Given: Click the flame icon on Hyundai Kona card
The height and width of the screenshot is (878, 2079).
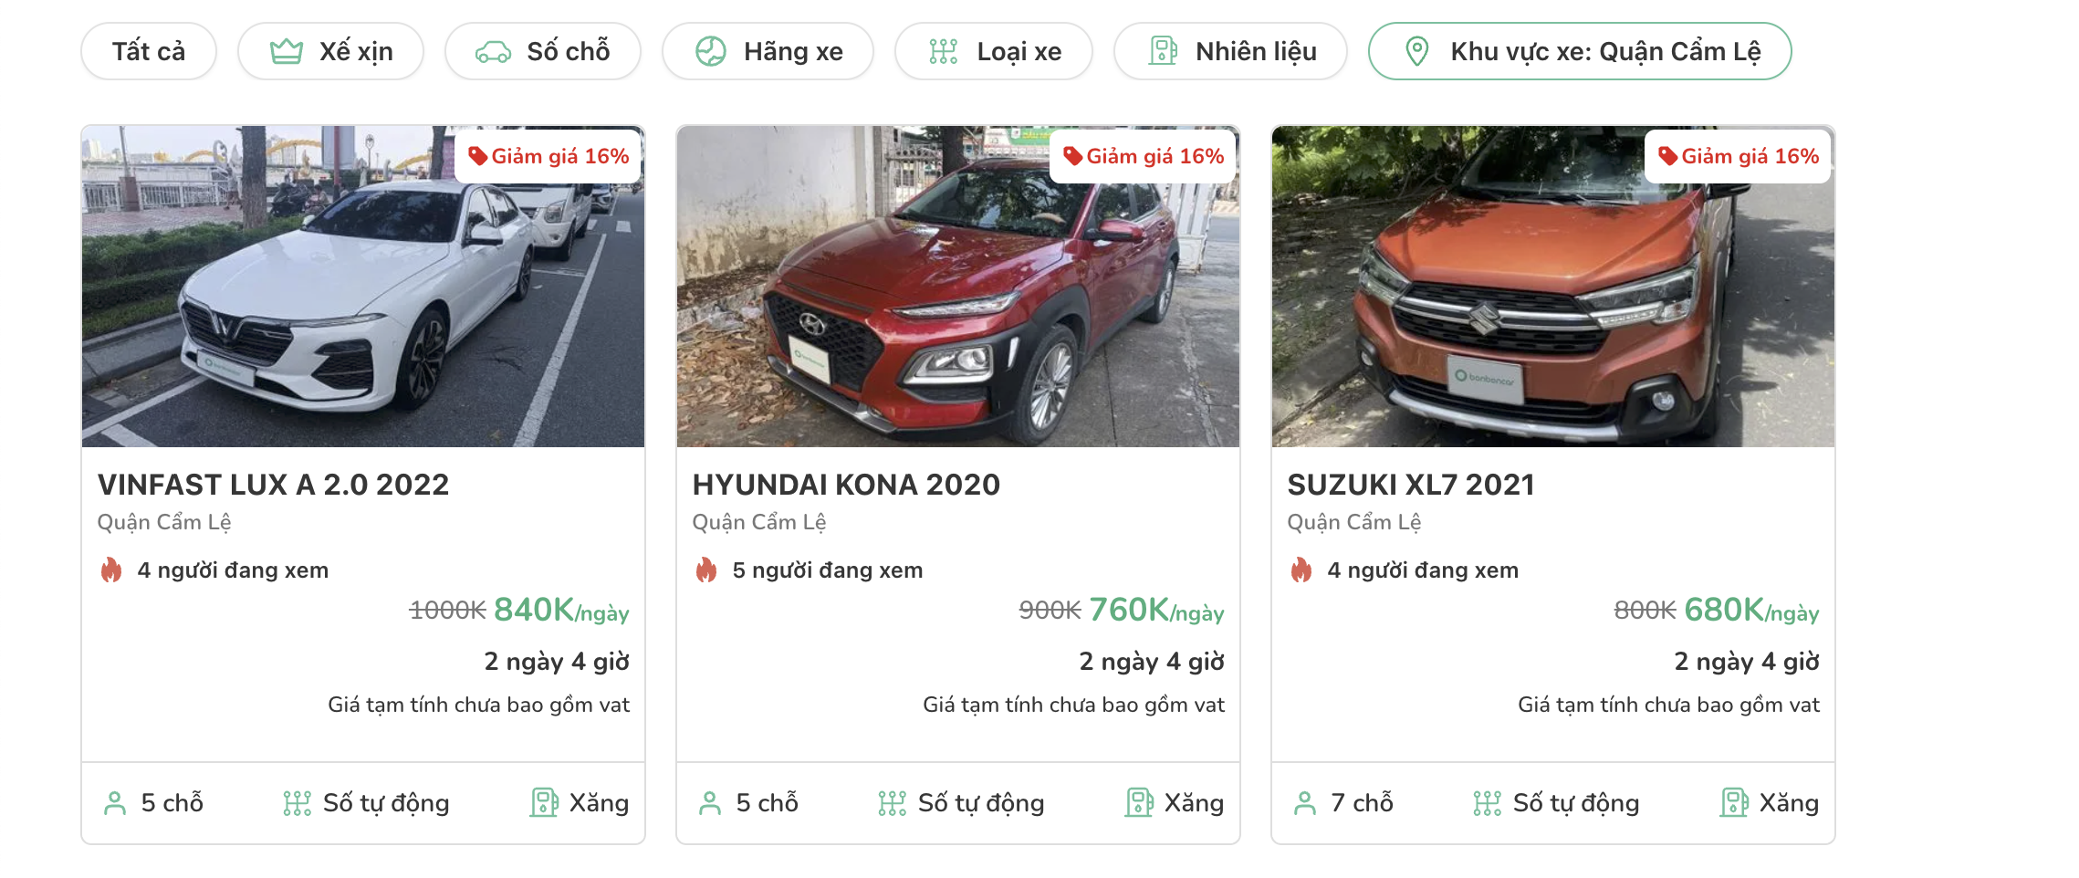Looking at the screenshot, I should (x=706, y=570).
